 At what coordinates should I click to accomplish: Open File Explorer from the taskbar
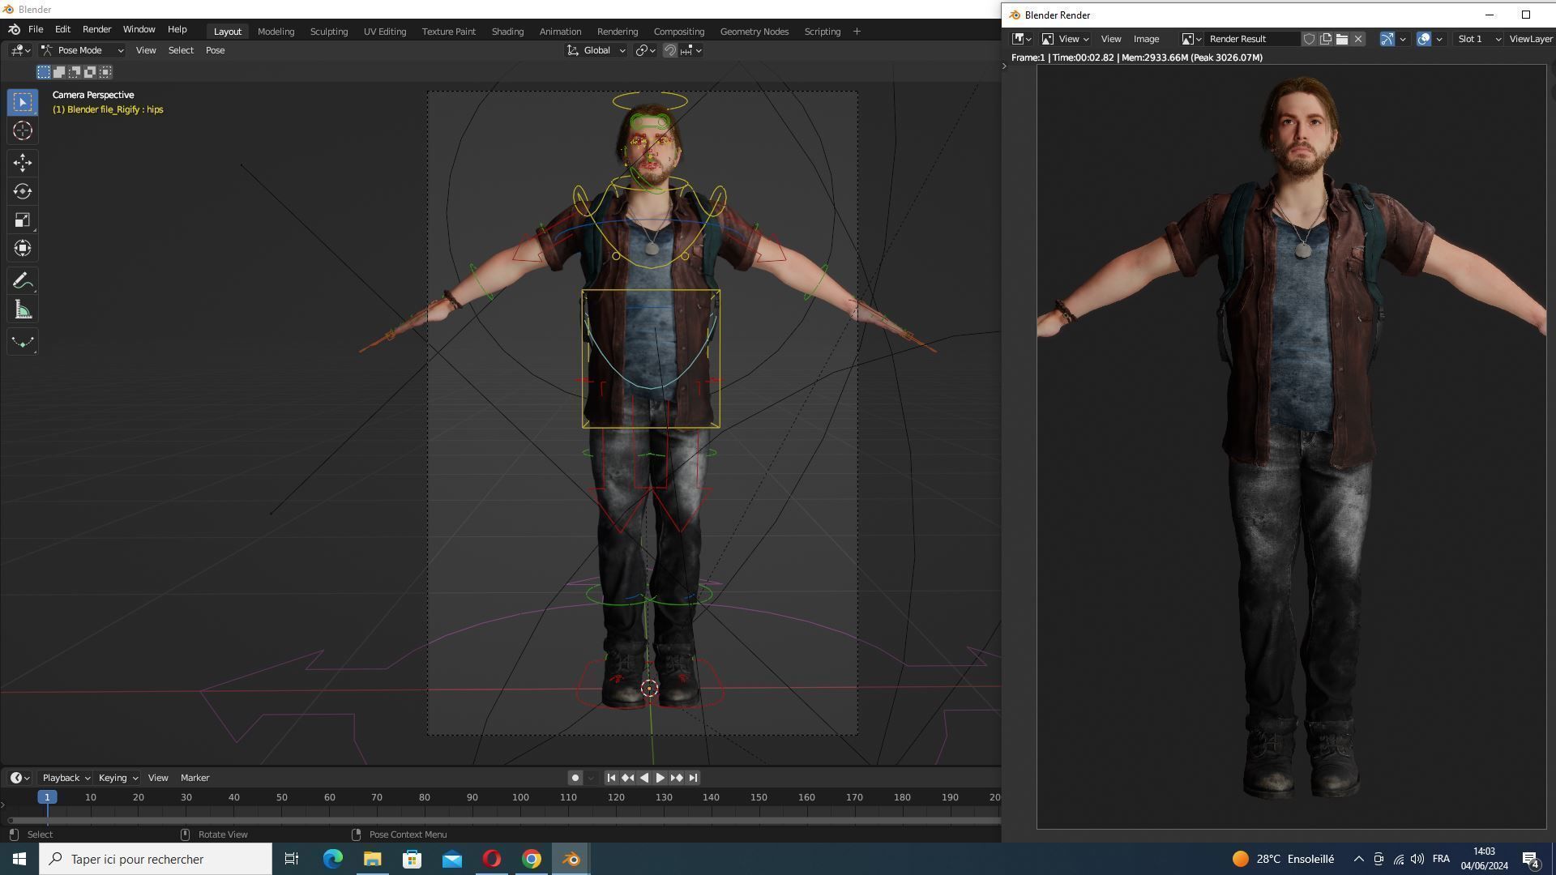(373, 859)
